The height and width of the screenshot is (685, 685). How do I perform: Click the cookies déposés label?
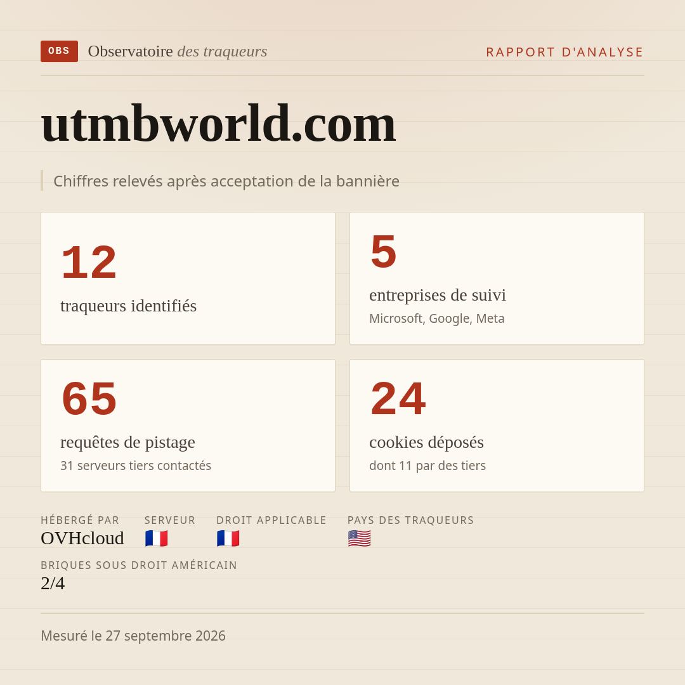pyautogui.click(x=426, y=442)
